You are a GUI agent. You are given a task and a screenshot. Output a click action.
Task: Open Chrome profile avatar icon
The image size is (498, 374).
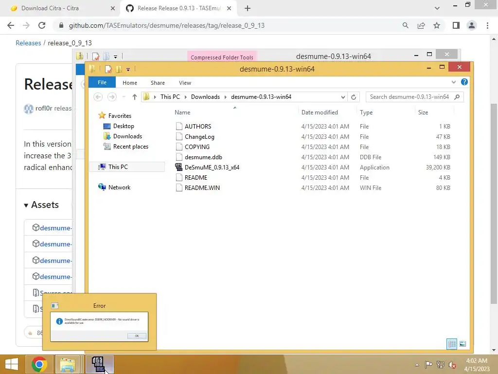[x=472, y=25]
